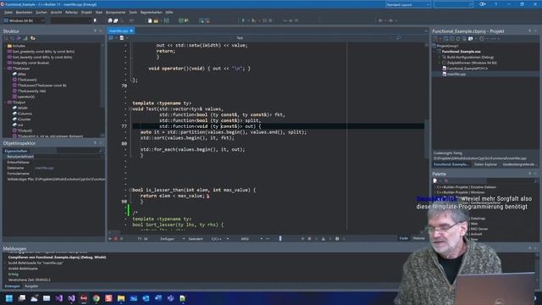The width and height of the screenshot is (542, 305).
Task: Expand Build-Konfigurationen (Debug) in Projekt tree
Action: point(440,57)
